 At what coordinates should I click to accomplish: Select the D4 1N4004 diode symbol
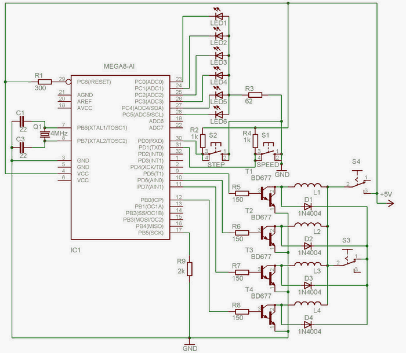click(x=308, y=324)
